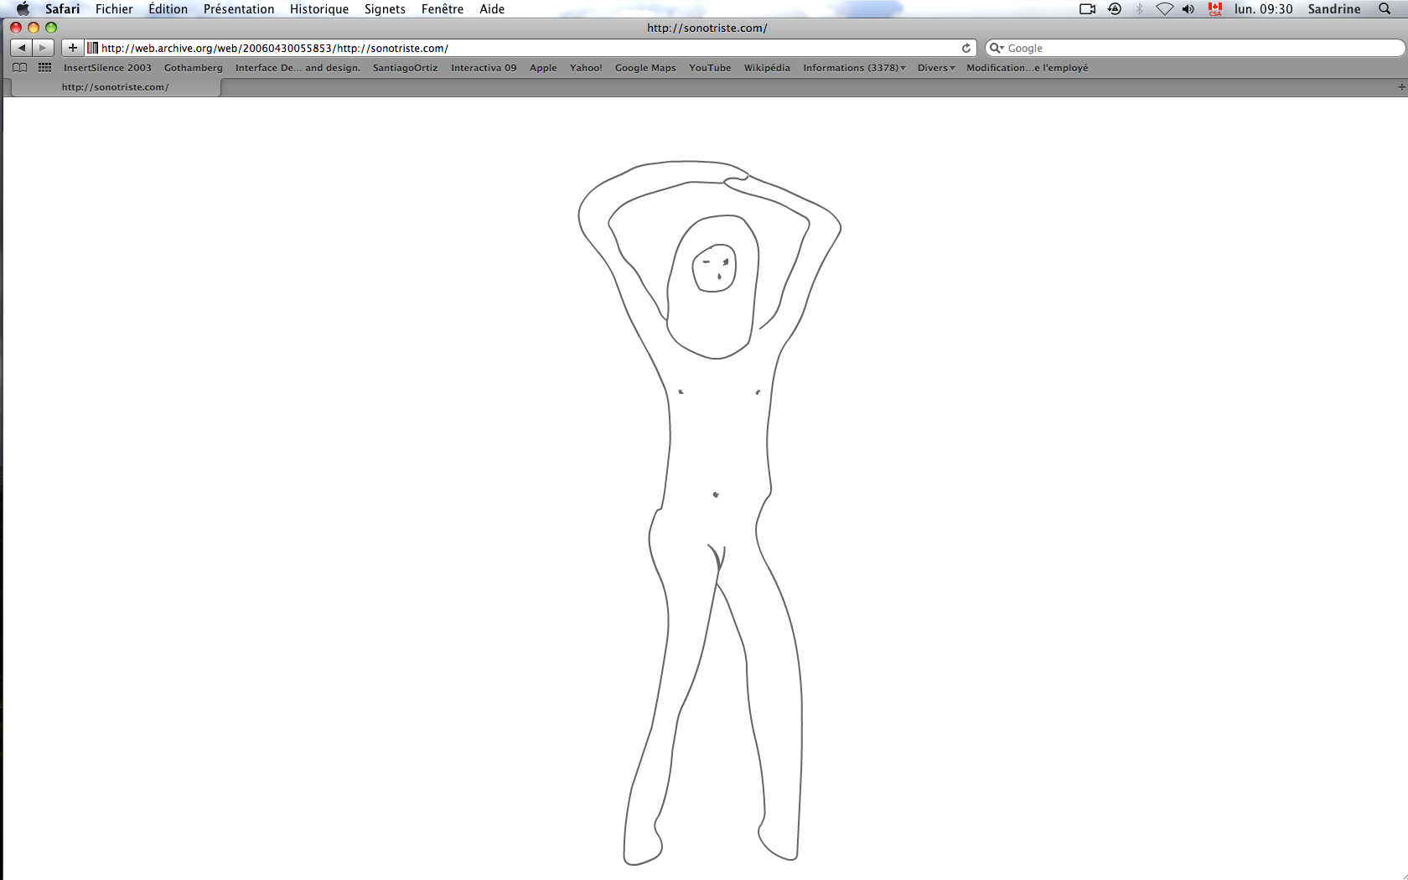Open the YouTube bookmark

(710, 68)
